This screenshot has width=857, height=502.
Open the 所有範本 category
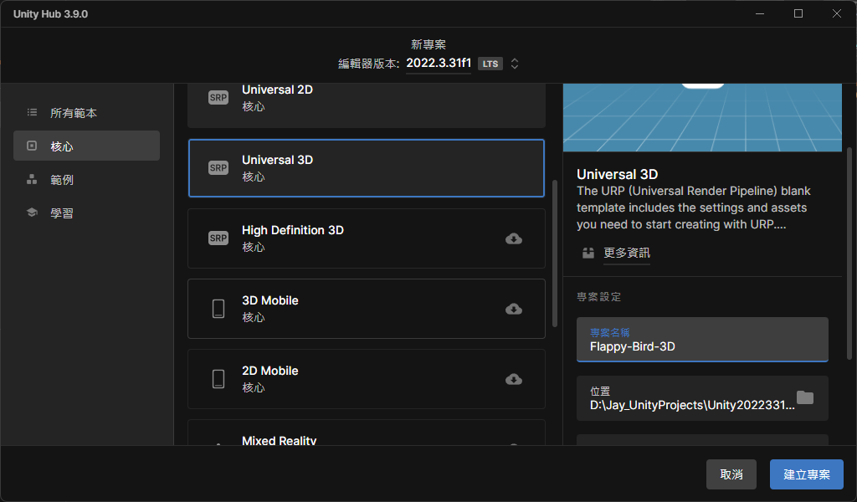tap(86, 112)
